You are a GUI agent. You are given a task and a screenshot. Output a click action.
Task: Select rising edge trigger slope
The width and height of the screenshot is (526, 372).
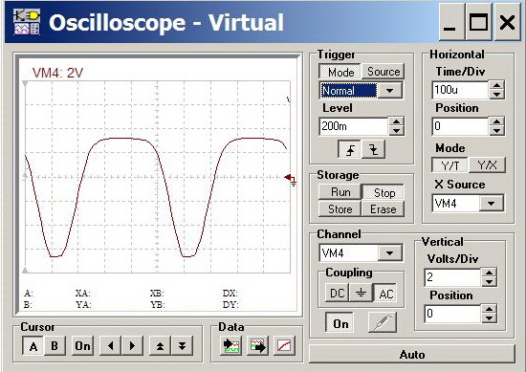pyautogui.click(x=350, y=149)
